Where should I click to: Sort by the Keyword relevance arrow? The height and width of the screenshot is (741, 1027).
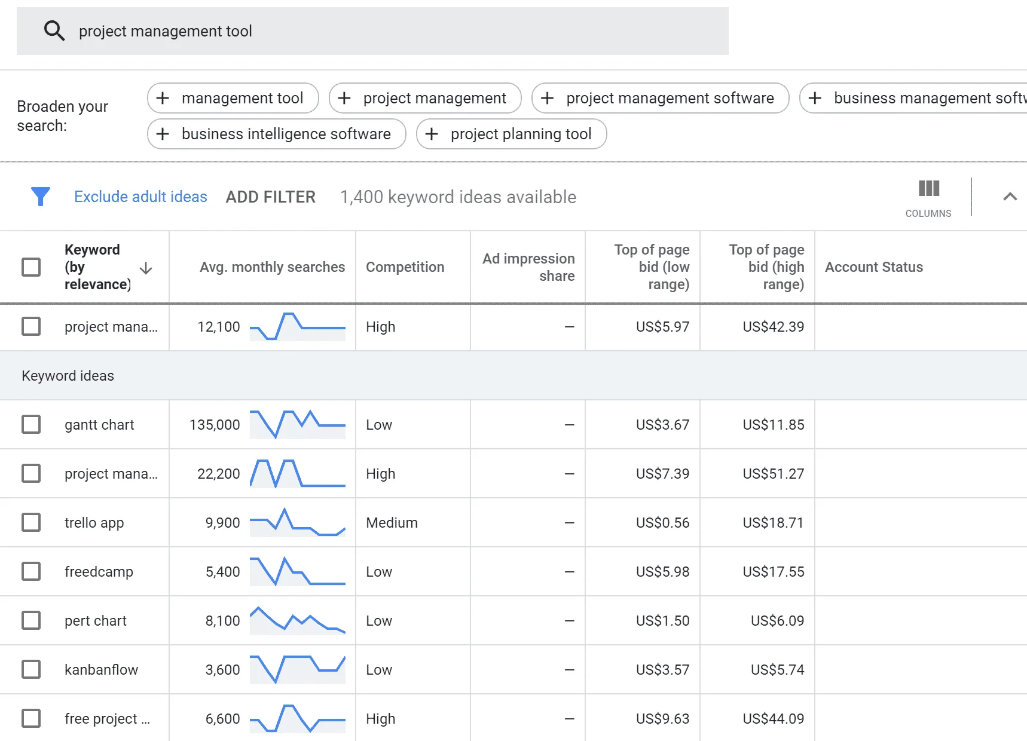(x=146, y=268)
